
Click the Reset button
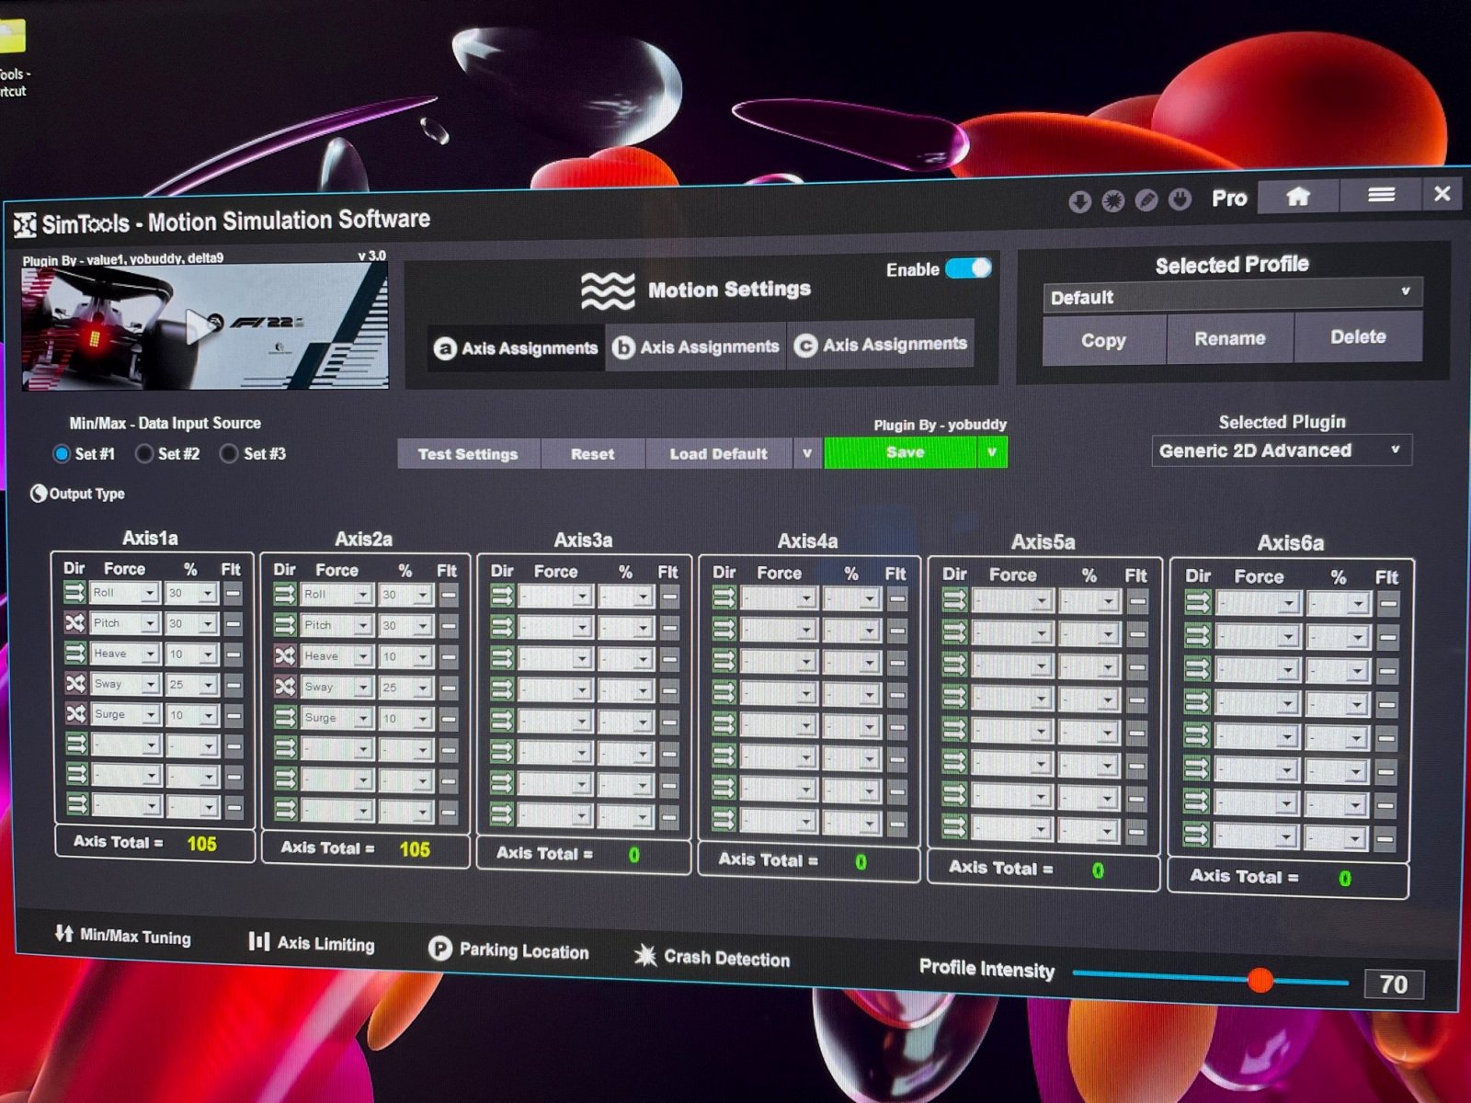(x=592, y=454)
